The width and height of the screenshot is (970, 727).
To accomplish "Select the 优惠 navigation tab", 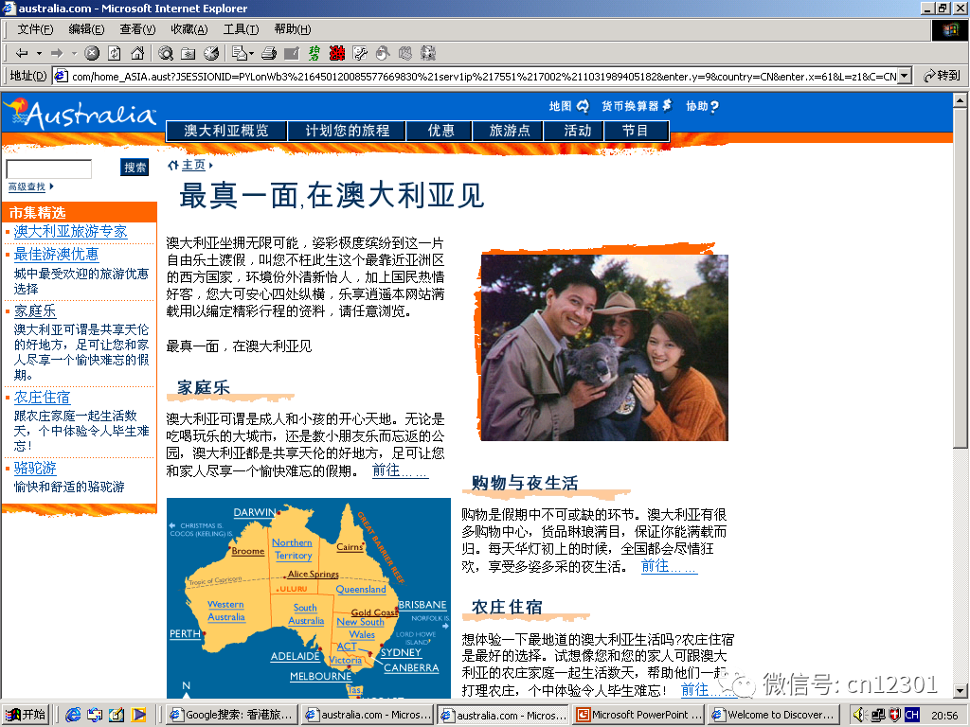I will [x=440, y=131].
